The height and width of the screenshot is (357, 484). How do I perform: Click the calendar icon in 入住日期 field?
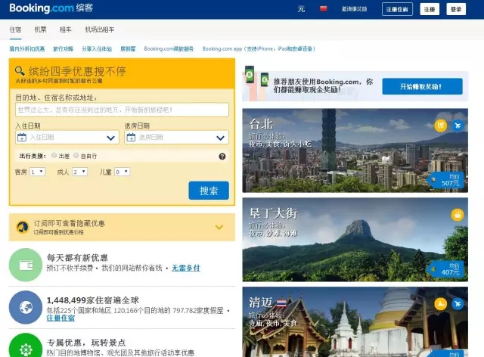(22, 137)
